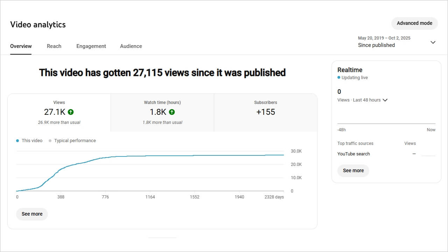Expand the Since published date range dropdown
The height and width of the screenshot is (252, 448).
tap(433, 42)
